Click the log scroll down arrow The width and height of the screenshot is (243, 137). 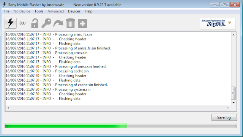[234, 103]
